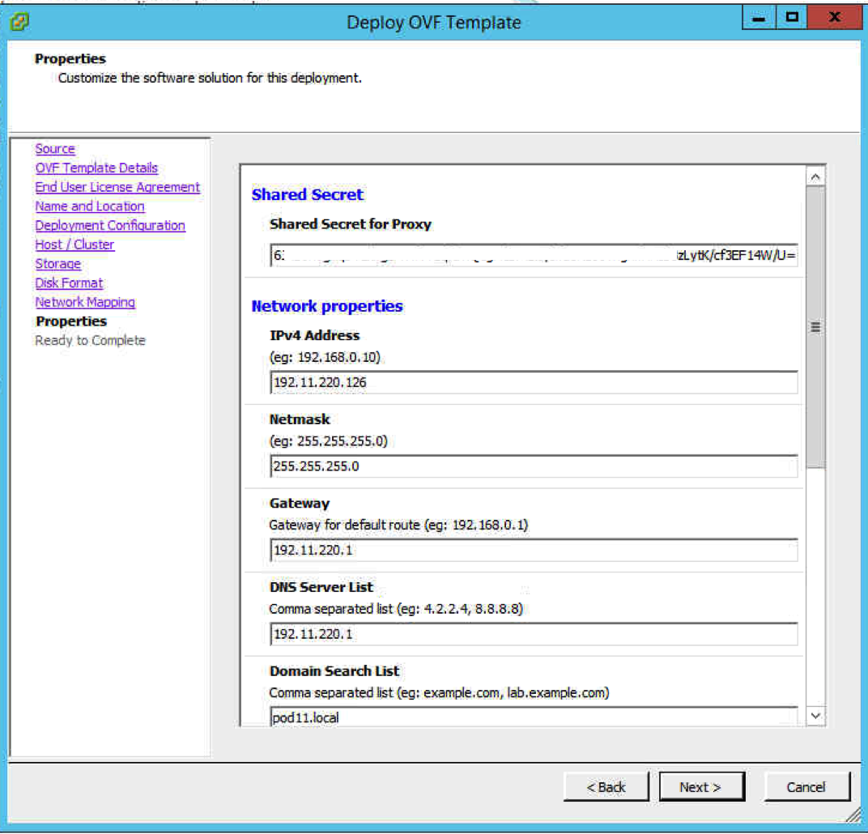Open End User License Agreement step
The width and height of the screenshot is (868, 834).
(117, 187)
